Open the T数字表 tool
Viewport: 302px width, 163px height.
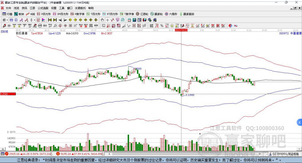click(x=127, y=14)
